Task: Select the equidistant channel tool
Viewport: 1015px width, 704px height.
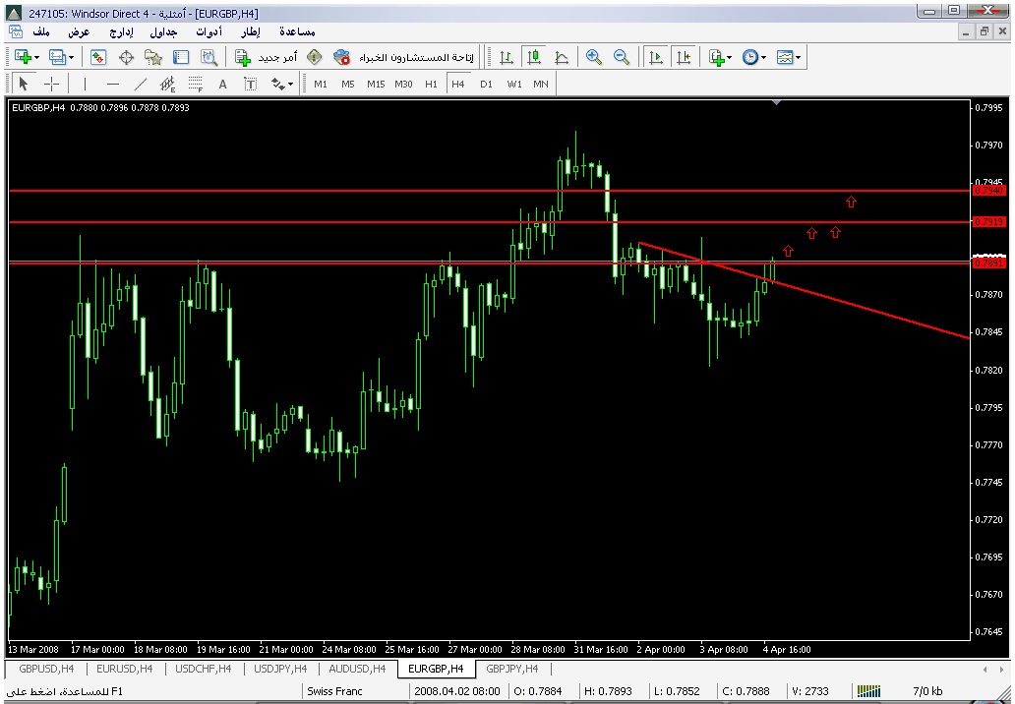Action: [x=167, y=85]
